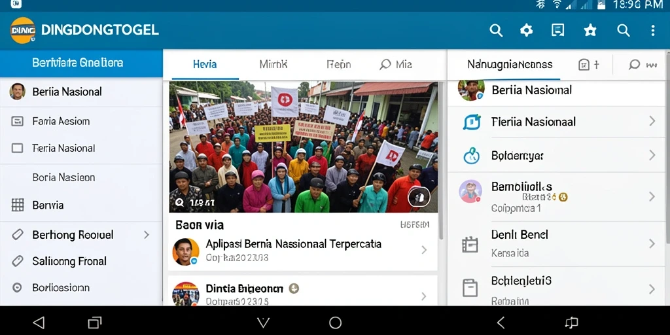Expand the Bemoiioiks row chevron

652,196
